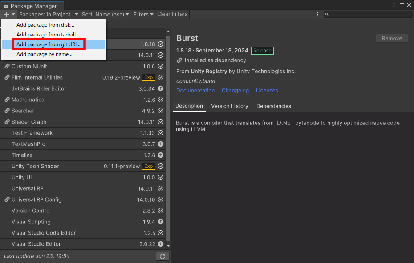Click the update arrow icon for Visual Studio Editor
Screen dimensions: 414x263
(161, 244)
